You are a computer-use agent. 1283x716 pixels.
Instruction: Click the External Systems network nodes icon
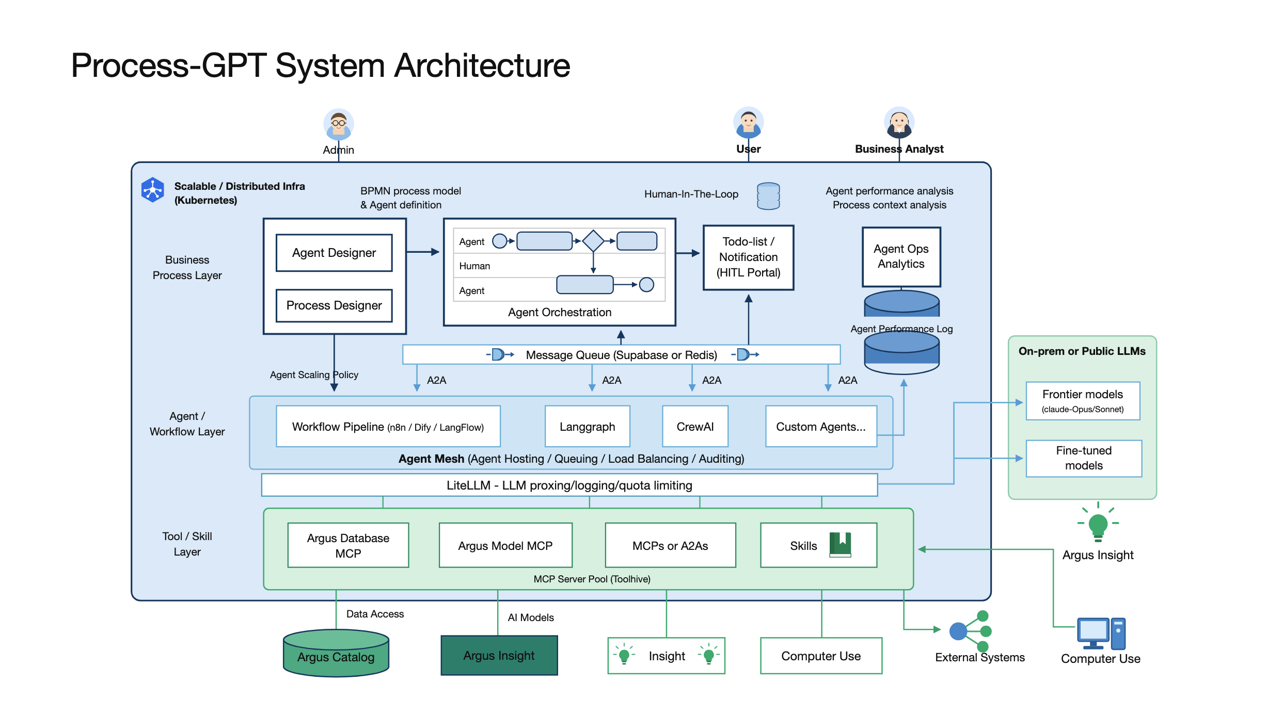coord(971,631)
